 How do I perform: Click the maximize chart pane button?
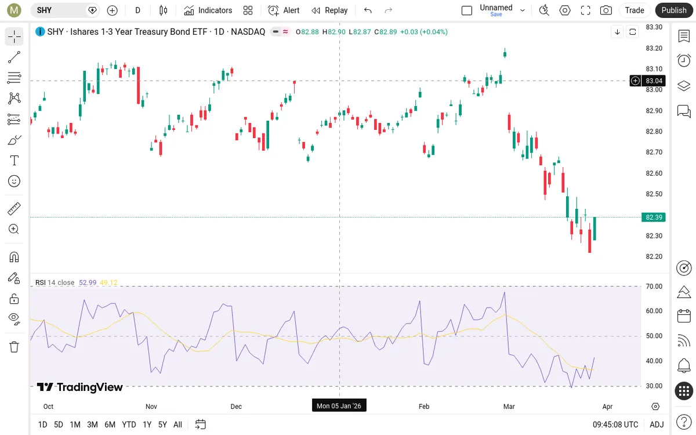633,32
